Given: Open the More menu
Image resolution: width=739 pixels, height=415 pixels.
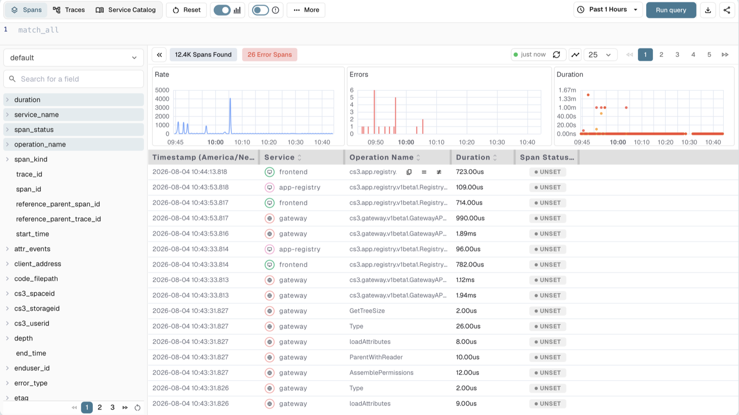Looking at the screenshot, I should click(306, 10).
